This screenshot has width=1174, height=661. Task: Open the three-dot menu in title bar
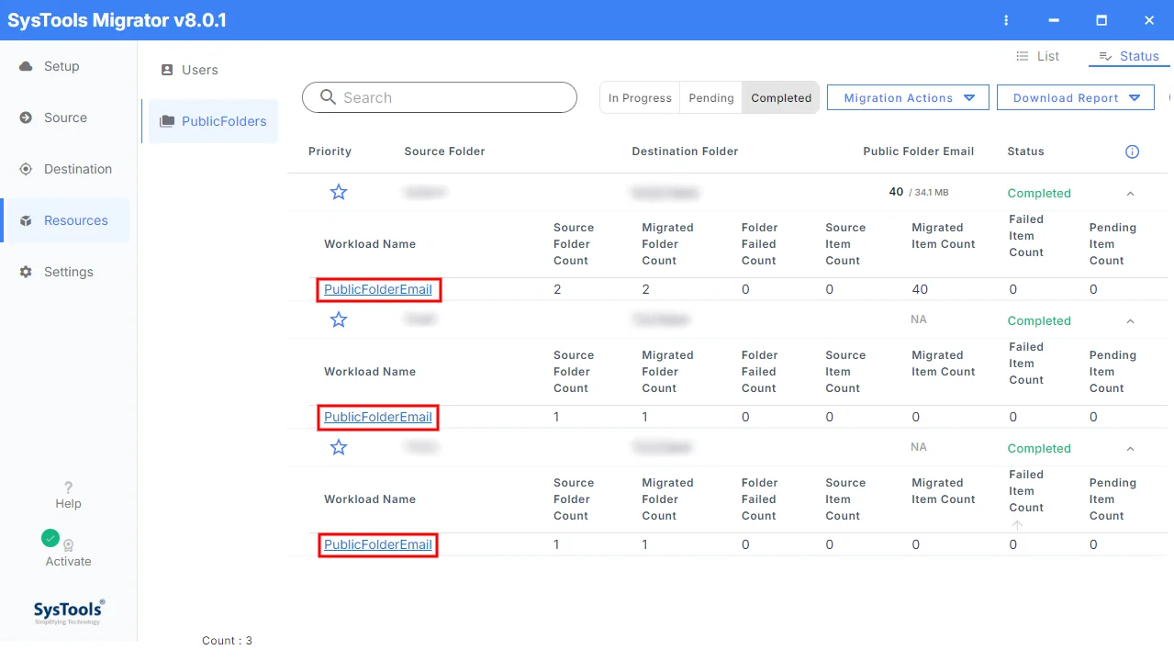[1006, 20]
